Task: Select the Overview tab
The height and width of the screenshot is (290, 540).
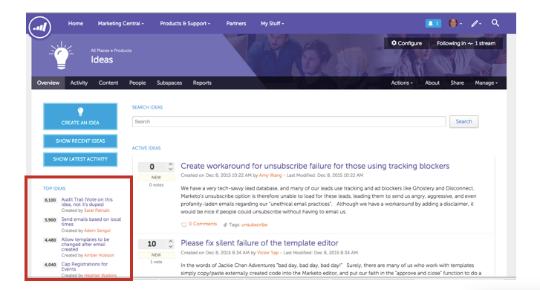Action: pos(48,83)
